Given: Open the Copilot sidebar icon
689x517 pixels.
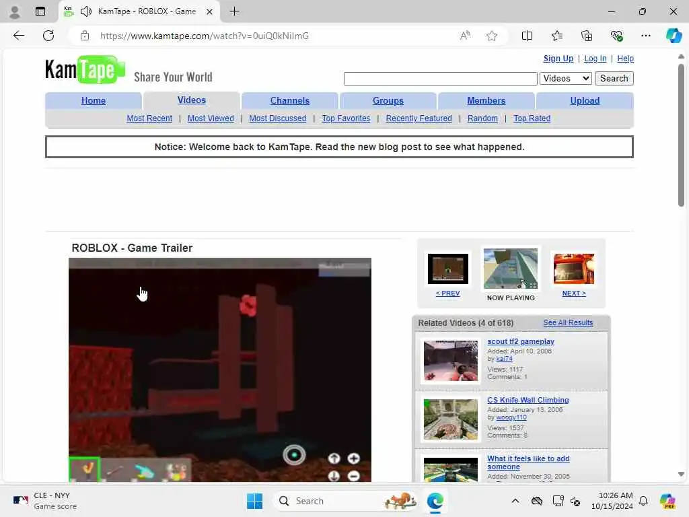Looking at the screenshot, I should 674,36.
